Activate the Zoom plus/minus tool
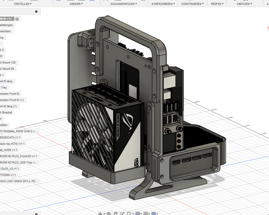 tap(122, 214)
